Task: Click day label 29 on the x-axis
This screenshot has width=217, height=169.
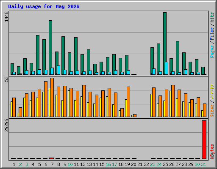Action: tap(191, 164)
